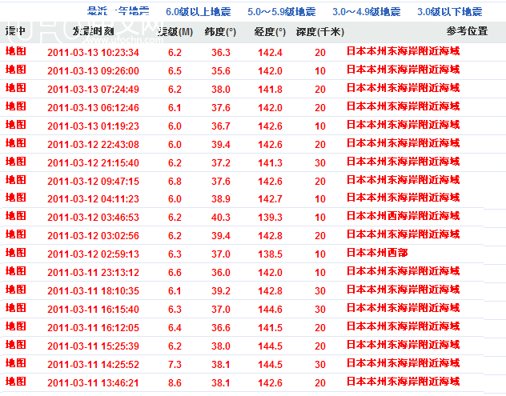Click location text in the 8.6 magnitude row
This screenshot has height=396, width=506.
403,382
